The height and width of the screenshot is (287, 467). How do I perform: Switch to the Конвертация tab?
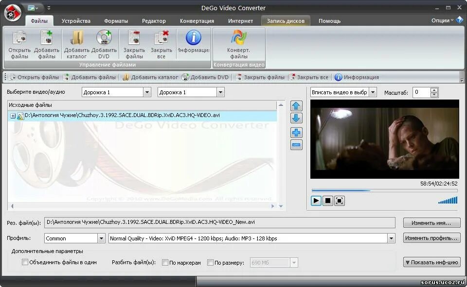click(197, 21)
